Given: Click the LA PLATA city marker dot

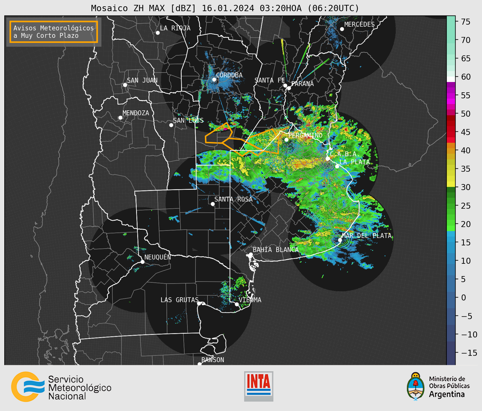Looking at the screenshot, I should pos(337,166).
